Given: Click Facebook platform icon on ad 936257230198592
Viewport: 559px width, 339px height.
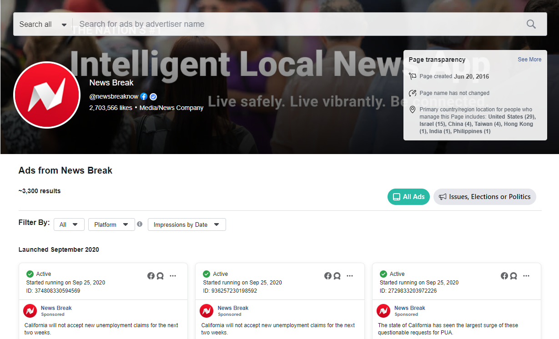Looking at the screenshot, I should (328, 276).
